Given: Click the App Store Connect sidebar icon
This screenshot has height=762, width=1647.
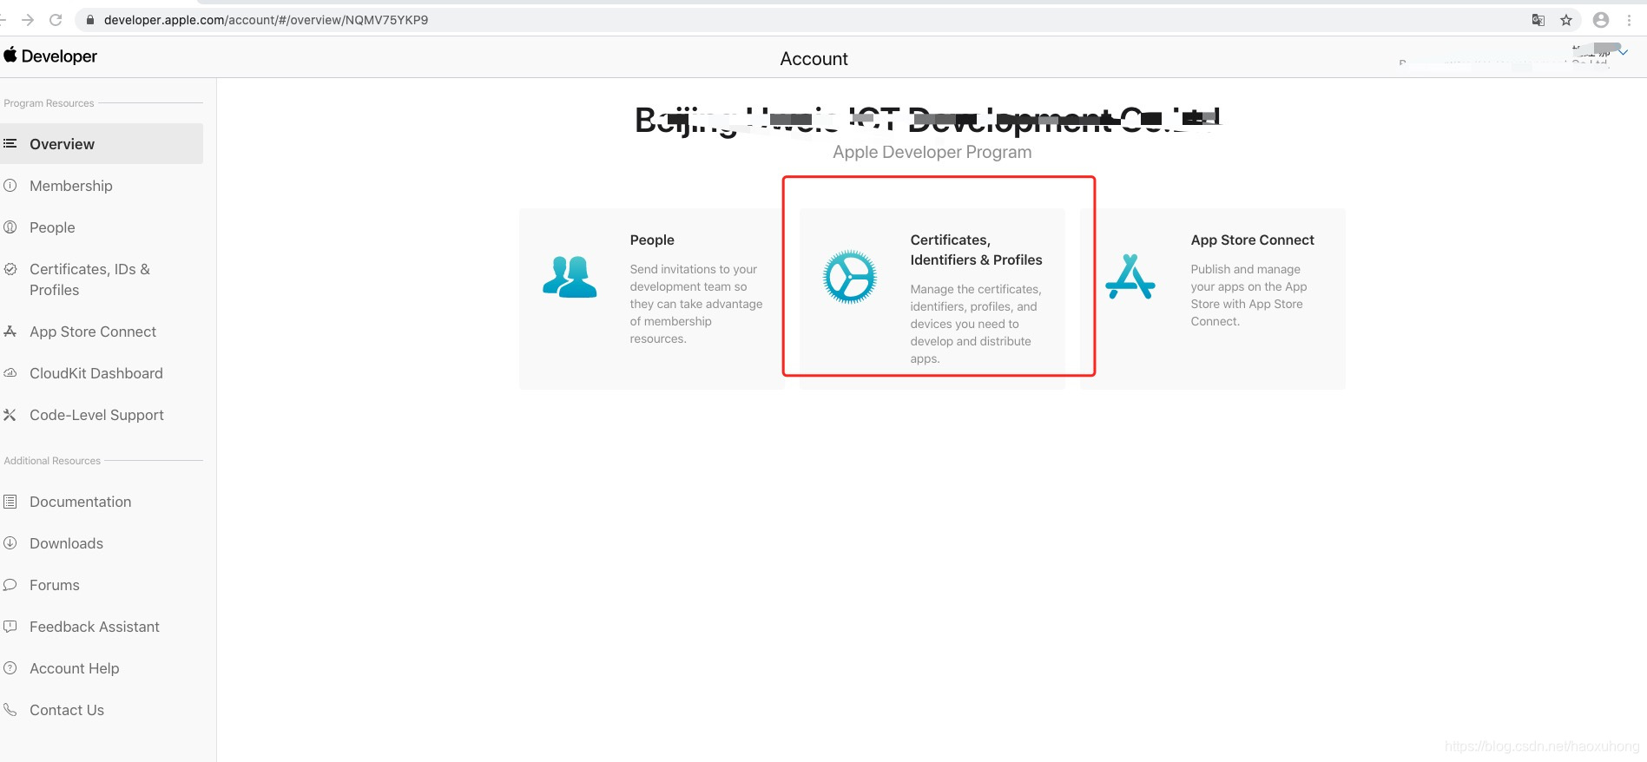Looking at the screenshot, I should pyautogui.click(x=10, y=331).
